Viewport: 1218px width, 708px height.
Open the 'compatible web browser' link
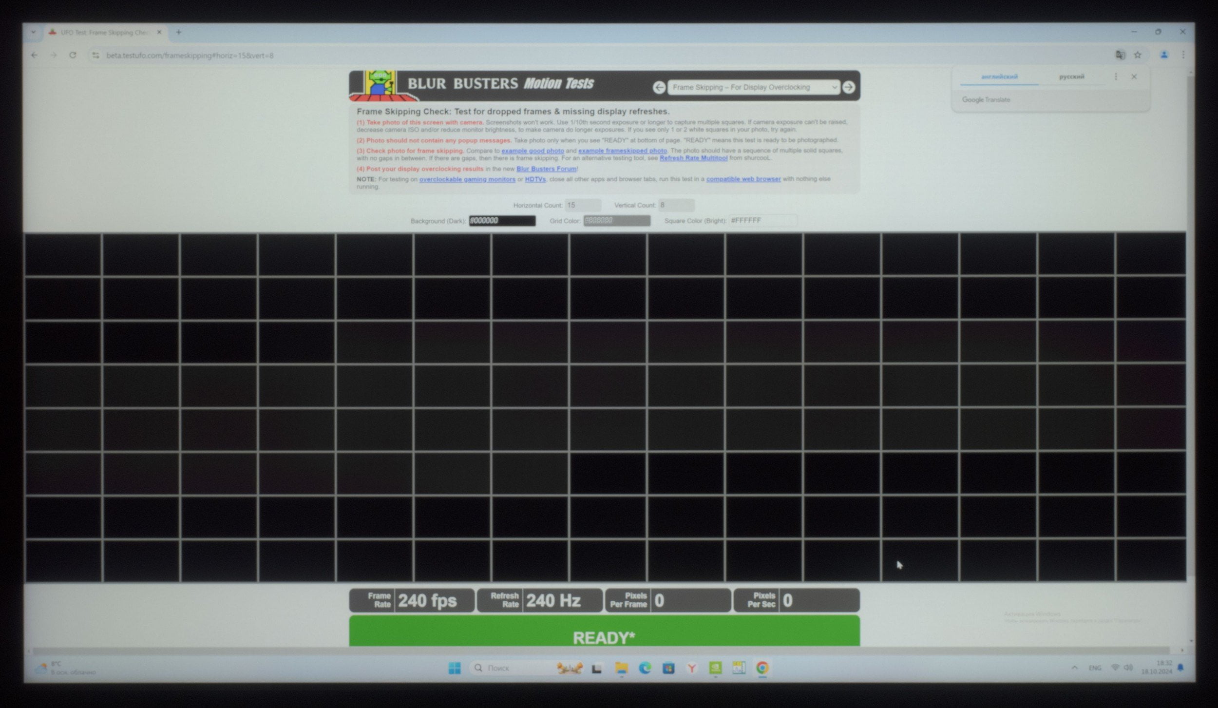743,179
